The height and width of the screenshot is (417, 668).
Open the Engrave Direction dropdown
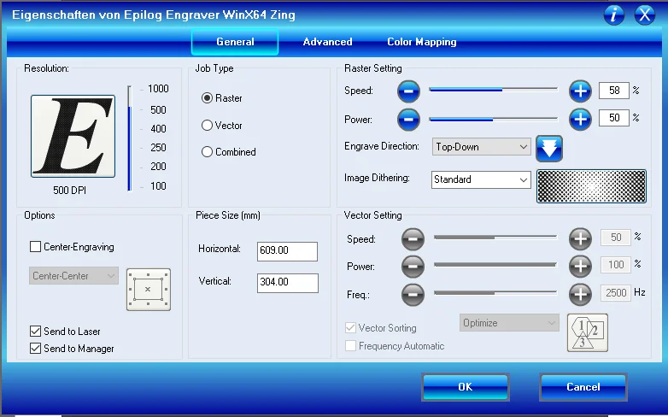[x=482, y=147]
